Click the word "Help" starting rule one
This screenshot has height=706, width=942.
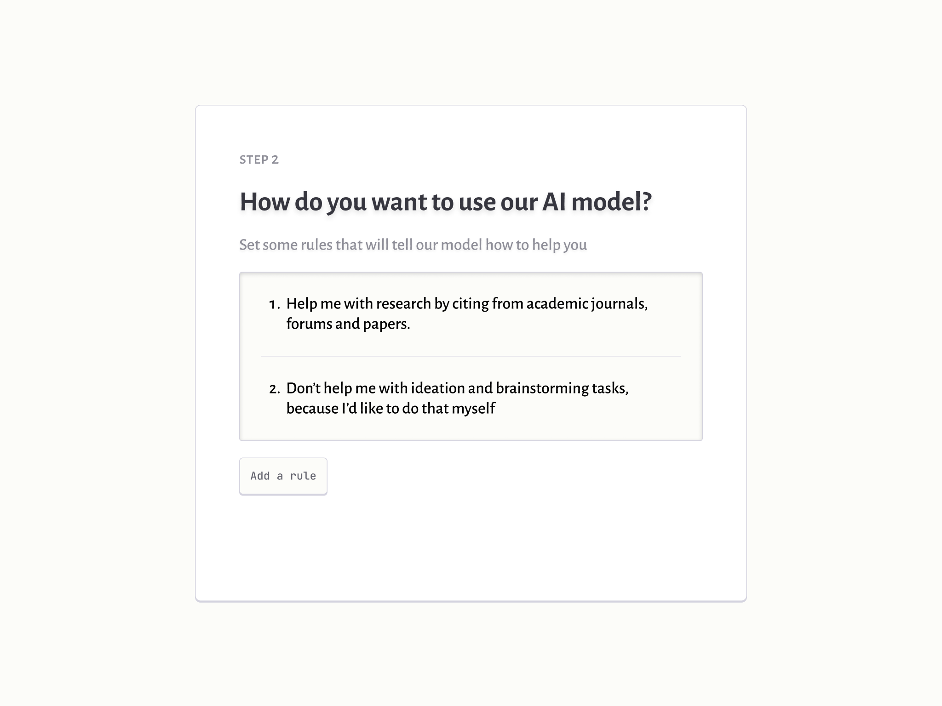point(301,304)
